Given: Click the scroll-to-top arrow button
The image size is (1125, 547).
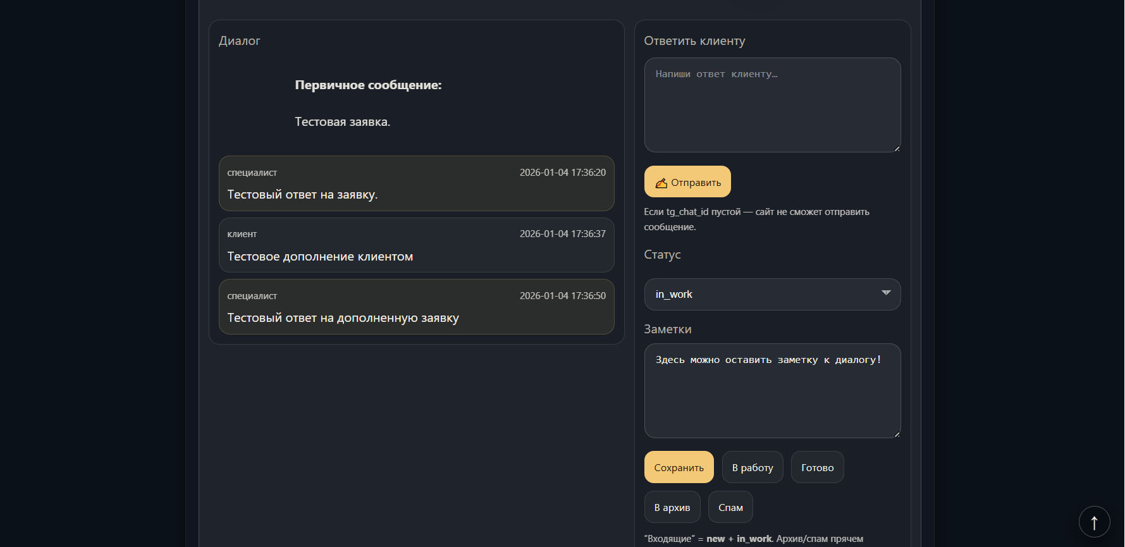Looking at the screenshot, I should click(x=1094, y=522).
